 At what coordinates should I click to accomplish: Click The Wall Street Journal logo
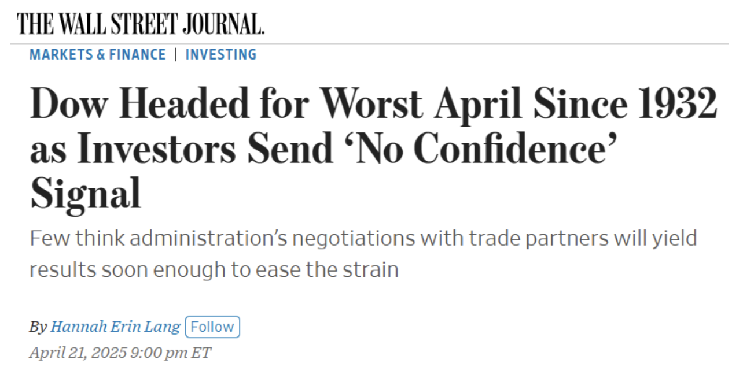tap(141, 23)
